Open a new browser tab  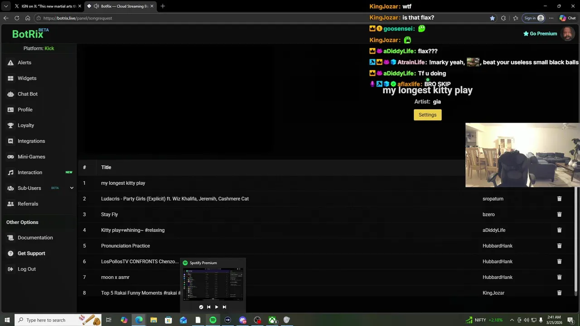163,6
